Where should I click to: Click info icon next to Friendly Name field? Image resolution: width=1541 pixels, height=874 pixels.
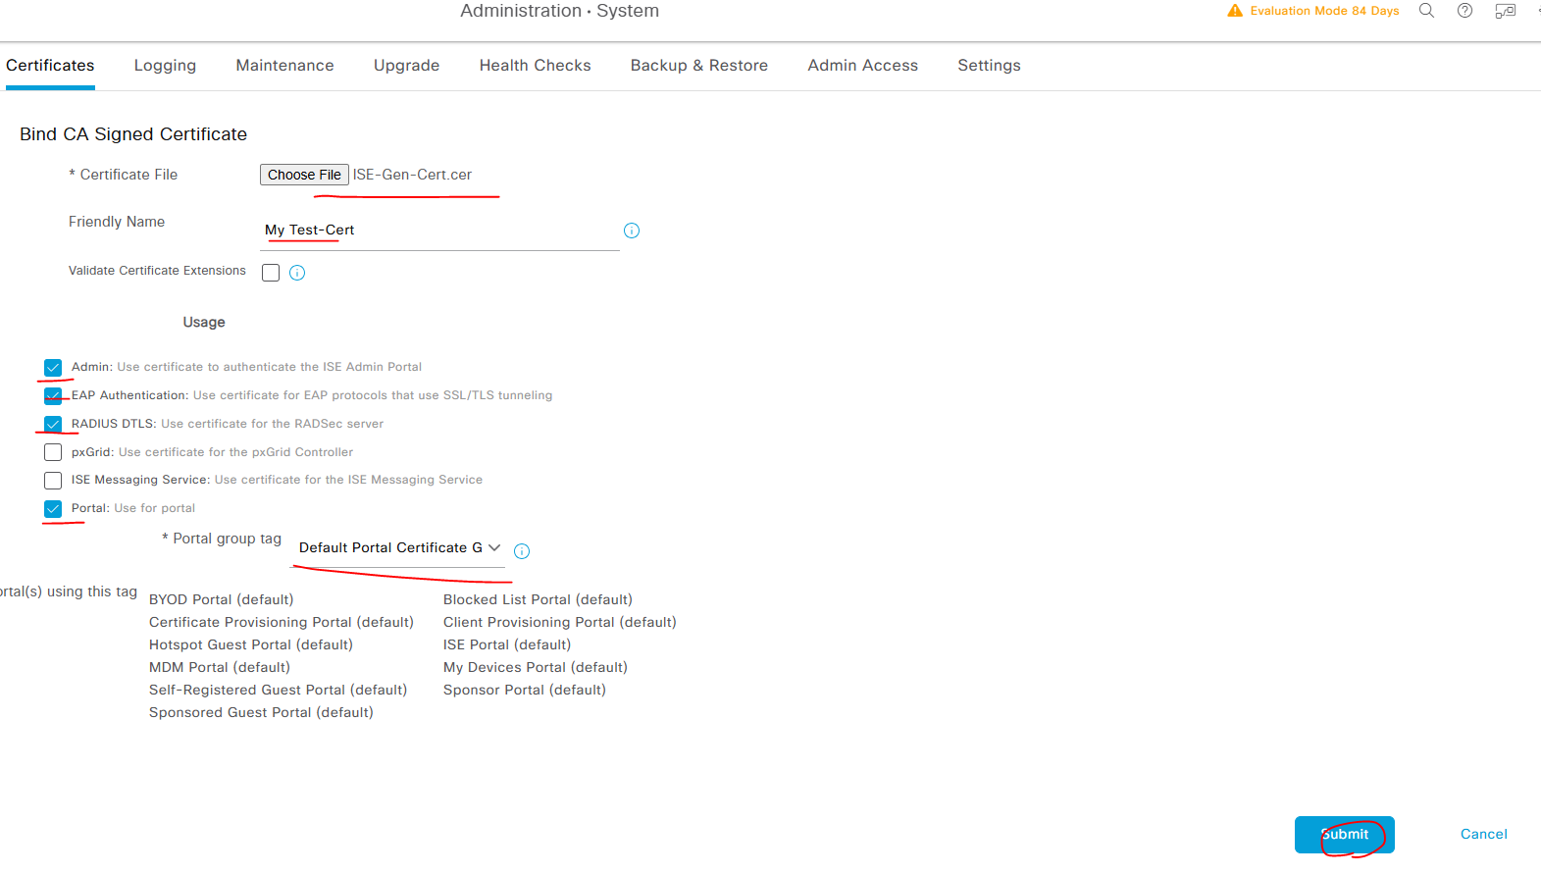632,231
